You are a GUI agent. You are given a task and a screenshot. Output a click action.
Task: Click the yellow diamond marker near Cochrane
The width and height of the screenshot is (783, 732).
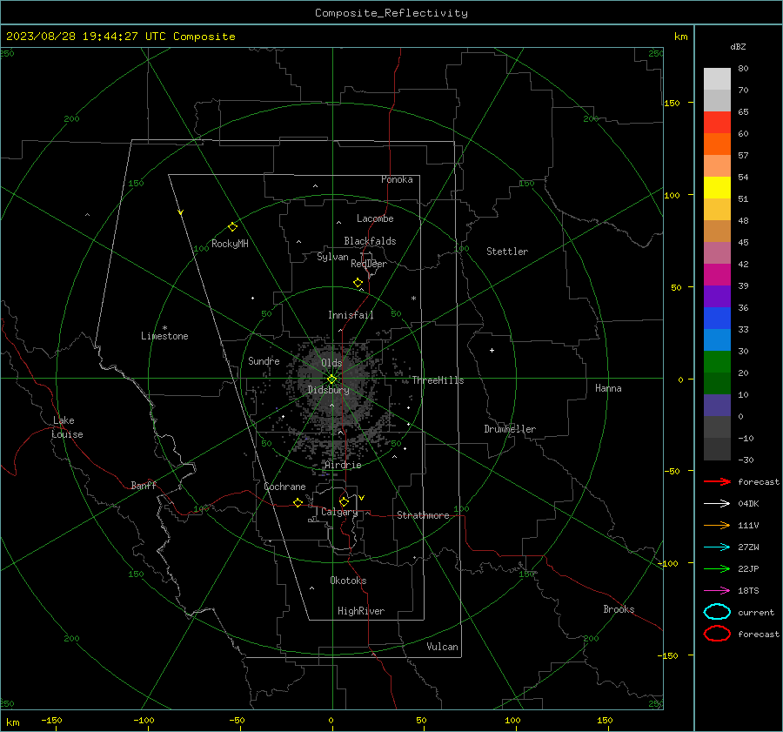(x=298, y=503)
